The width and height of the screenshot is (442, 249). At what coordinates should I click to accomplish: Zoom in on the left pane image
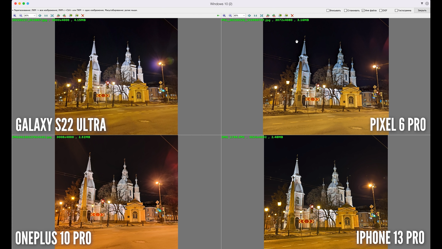15,15
